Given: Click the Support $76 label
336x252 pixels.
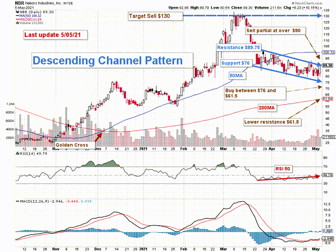Looking at the screenshot, I should click(x=236, y=63).
